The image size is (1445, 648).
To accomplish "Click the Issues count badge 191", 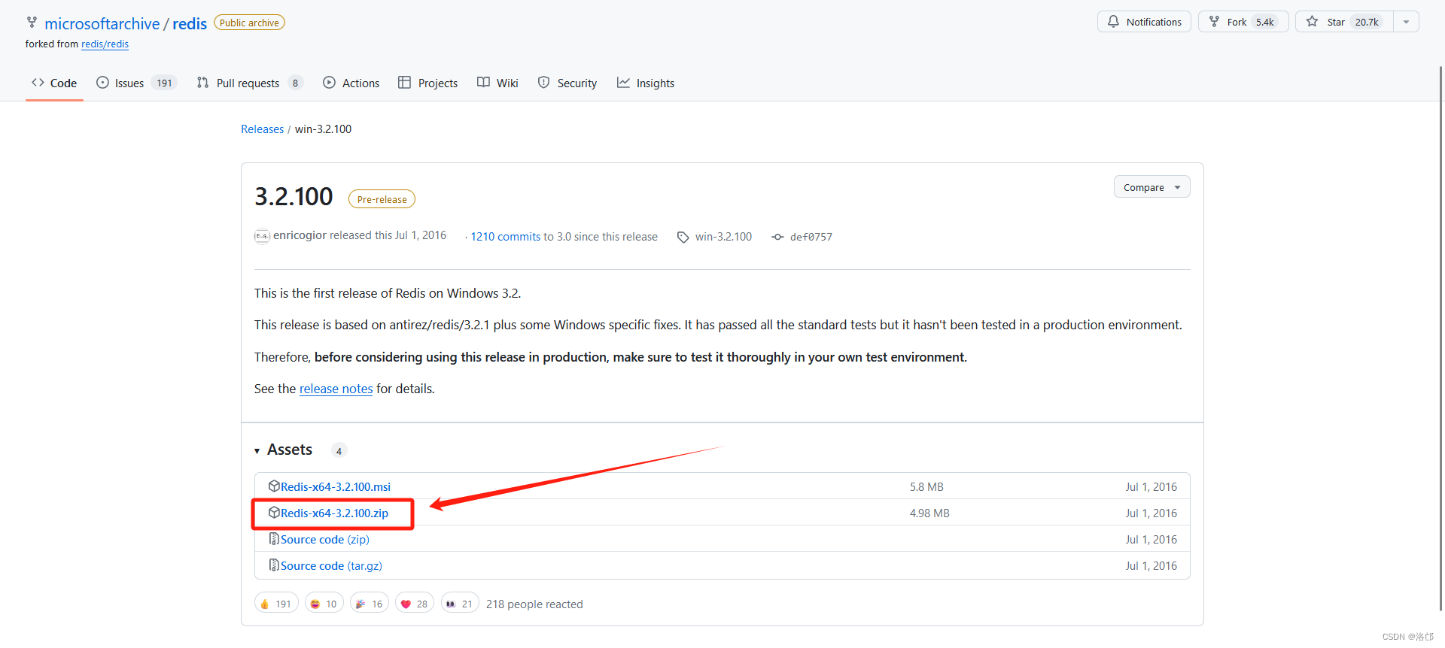I will (165, 83).
